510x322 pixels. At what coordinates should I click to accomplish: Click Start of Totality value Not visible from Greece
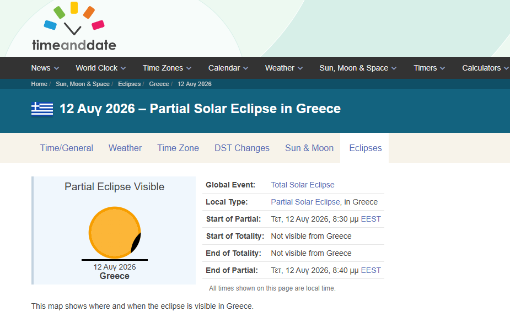tap(312, 236)
